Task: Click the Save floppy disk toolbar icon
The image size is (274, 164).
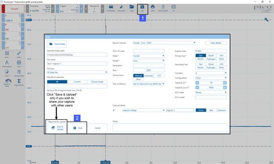Action: tap(142, 8)
